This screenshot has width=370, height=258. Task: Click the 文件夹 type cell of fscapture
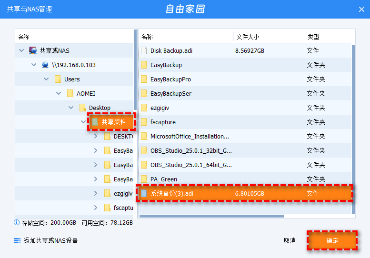pyautogui.click(x=316, y=122)
